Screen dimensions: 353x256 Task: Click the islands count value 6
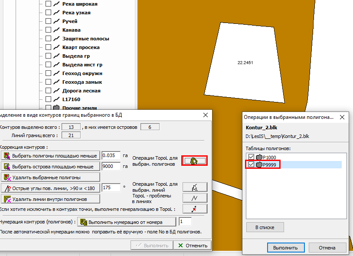150,127
